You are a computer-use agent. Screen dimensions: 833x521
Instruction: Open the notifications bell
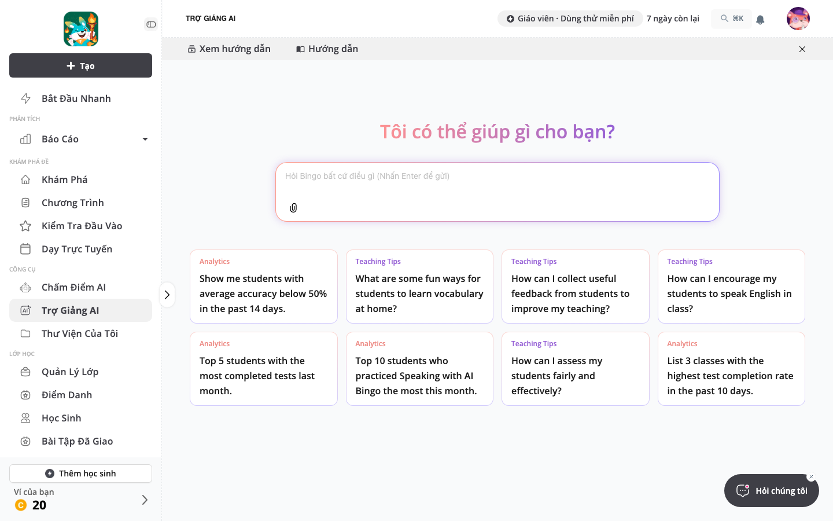pyautogui.click(x=760, y=19)
